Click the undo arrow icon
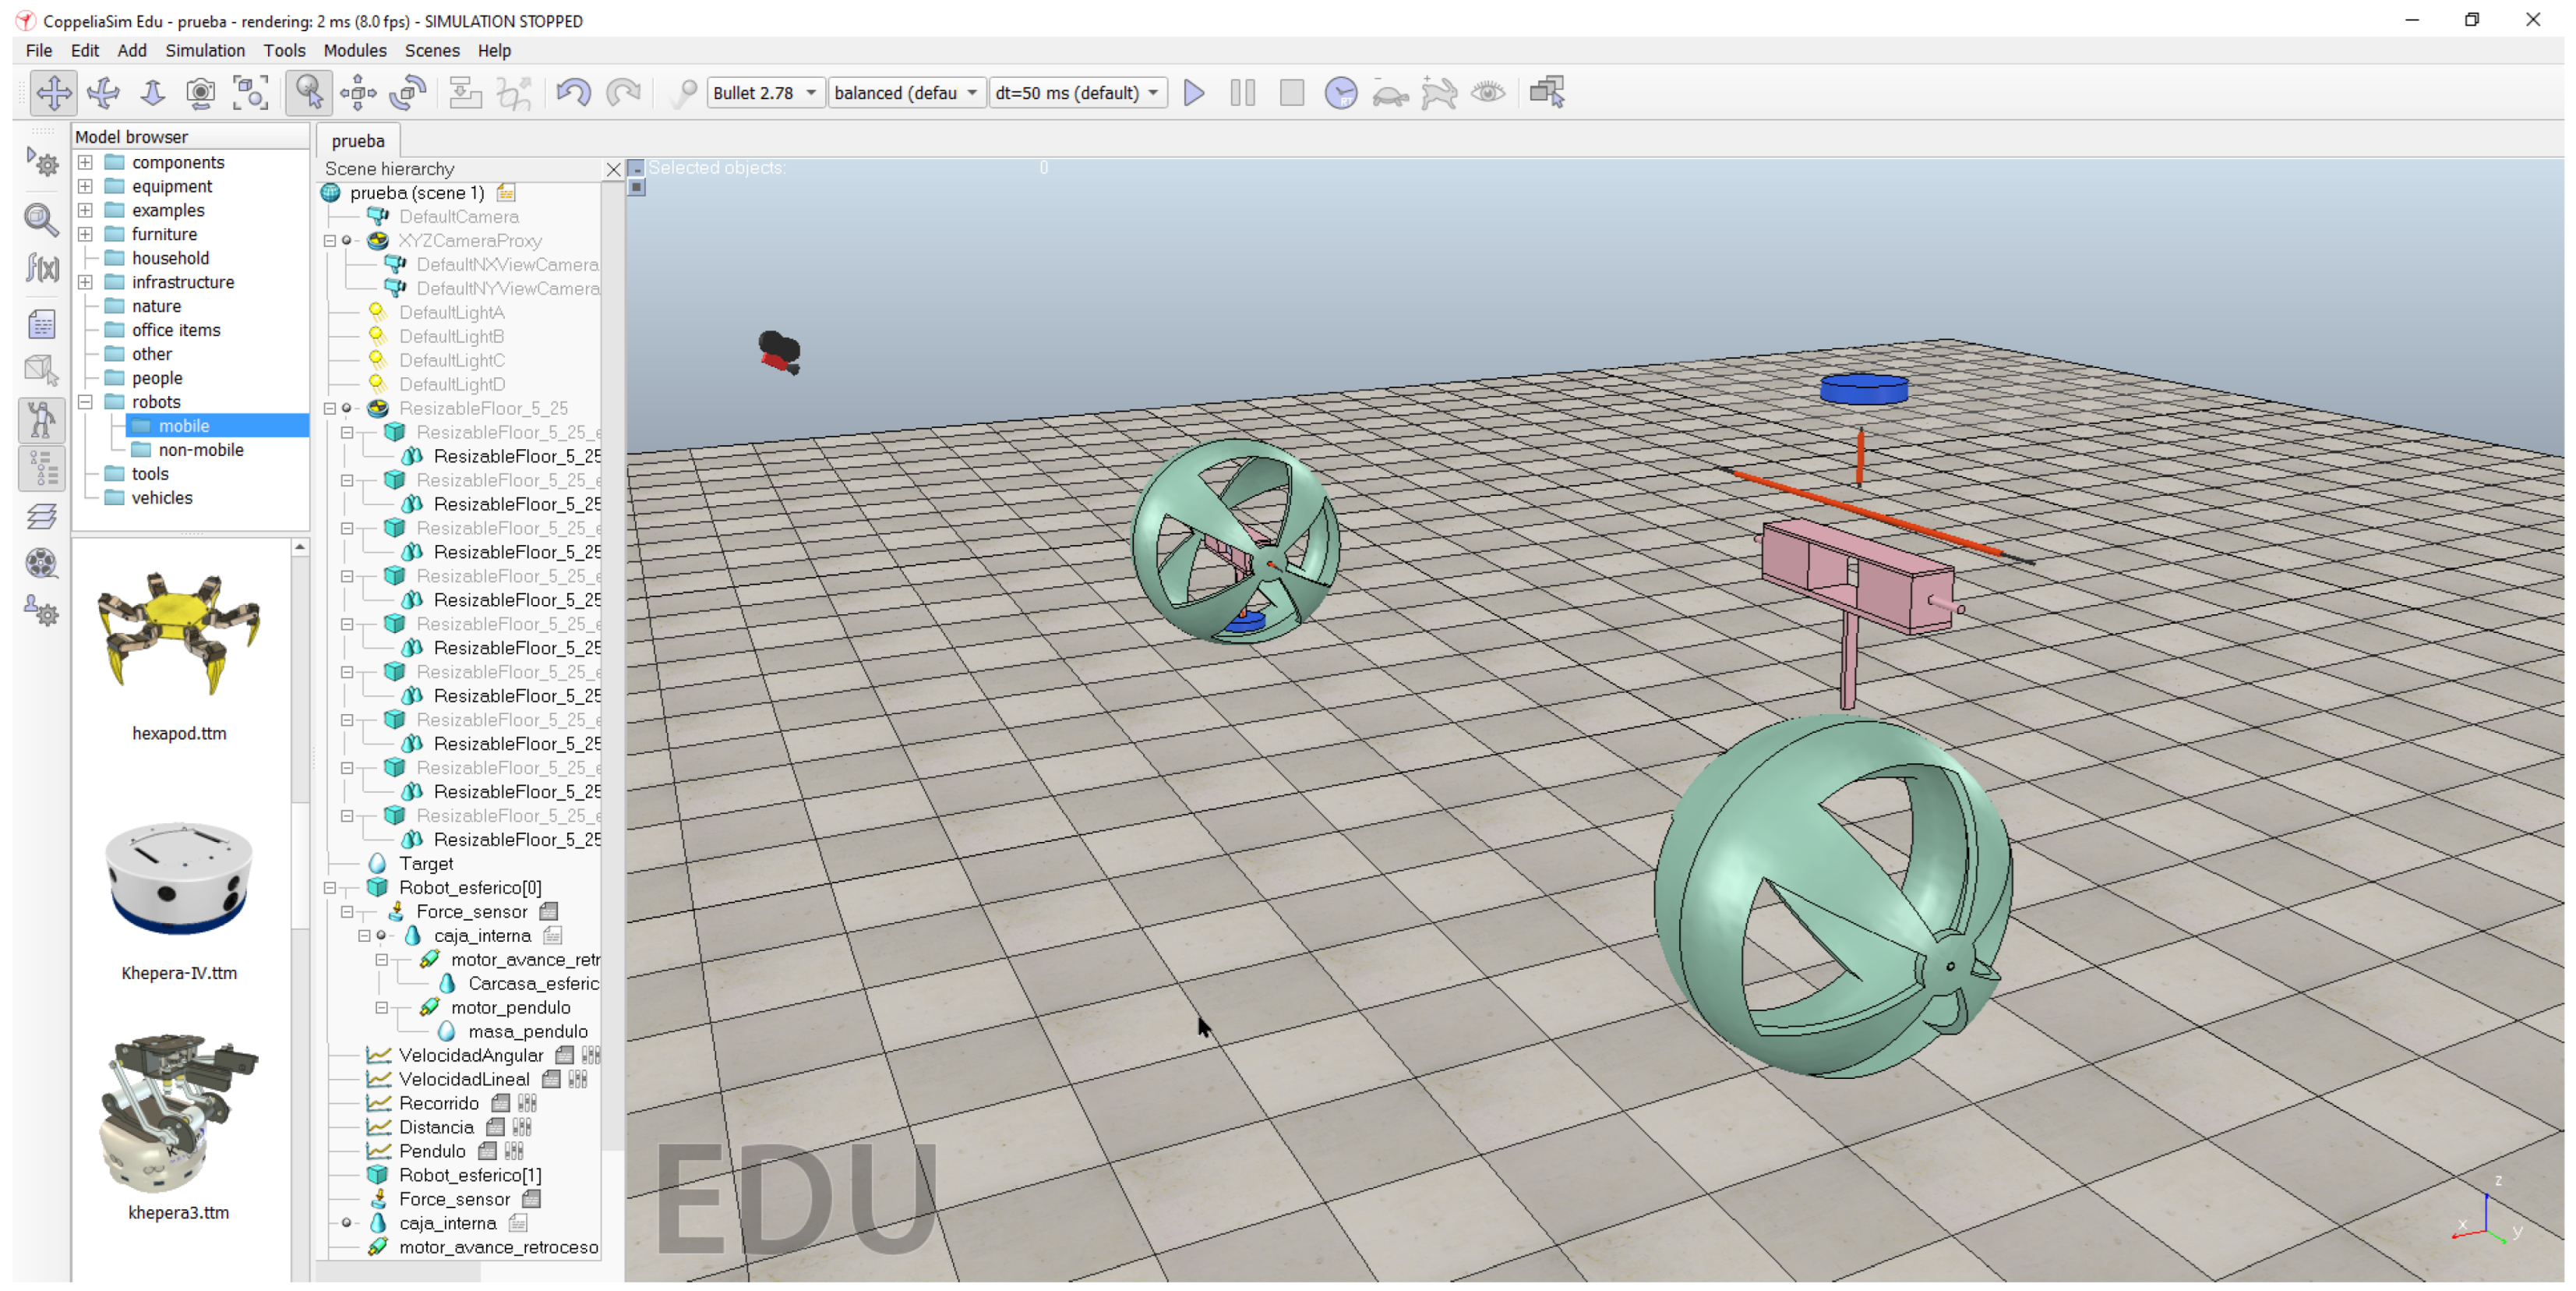Image resolution: width=2576 pixels, height=1291 pixels. point(573,93)
